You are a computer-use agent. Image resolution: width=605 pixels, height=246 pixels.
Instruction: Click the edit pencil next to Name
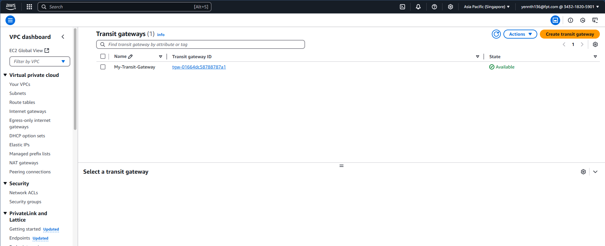[130, 57]
